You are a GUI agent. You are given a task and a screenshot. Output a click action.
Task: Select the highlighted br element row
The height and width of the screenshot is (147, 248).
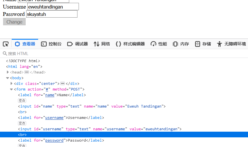coord(124,135)
